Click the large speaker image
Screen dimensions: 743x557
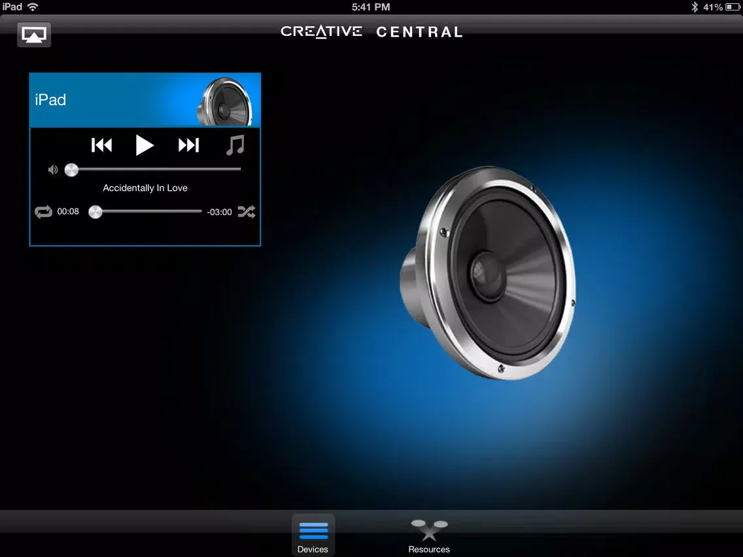click(x=488, y=273)
